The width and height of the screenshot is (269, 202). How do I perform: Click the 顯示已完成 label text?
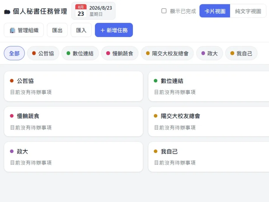pyautogui.click(x=183, y=11)
